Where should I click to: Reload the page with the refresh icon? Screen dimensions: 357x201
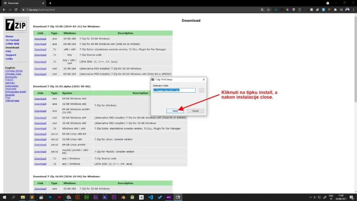pos(16,10)
